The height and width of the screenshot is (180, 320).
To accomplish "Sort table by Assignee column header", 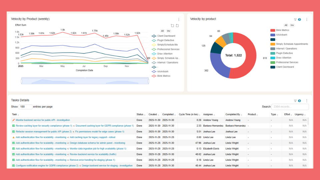I will 209,114.
